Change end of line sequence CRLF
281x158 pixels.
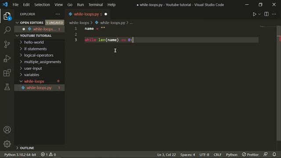(x=217, y=154)
